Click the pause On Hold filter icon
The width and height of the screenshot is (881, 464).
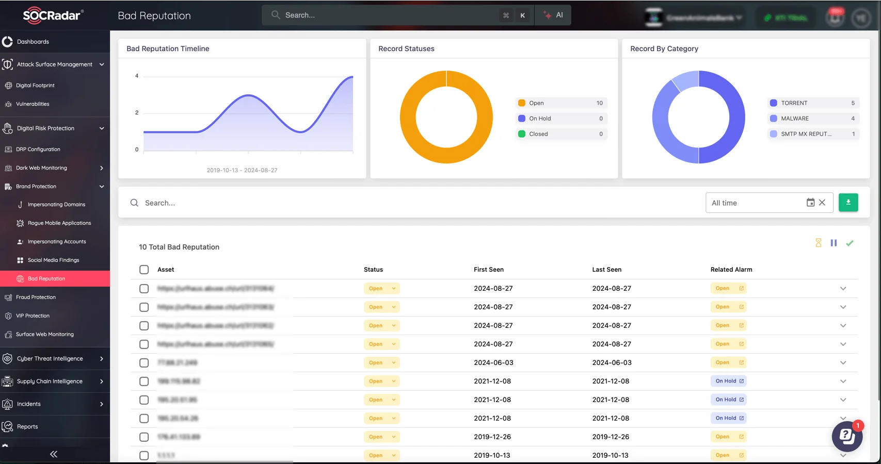click(x=834, y=243)
